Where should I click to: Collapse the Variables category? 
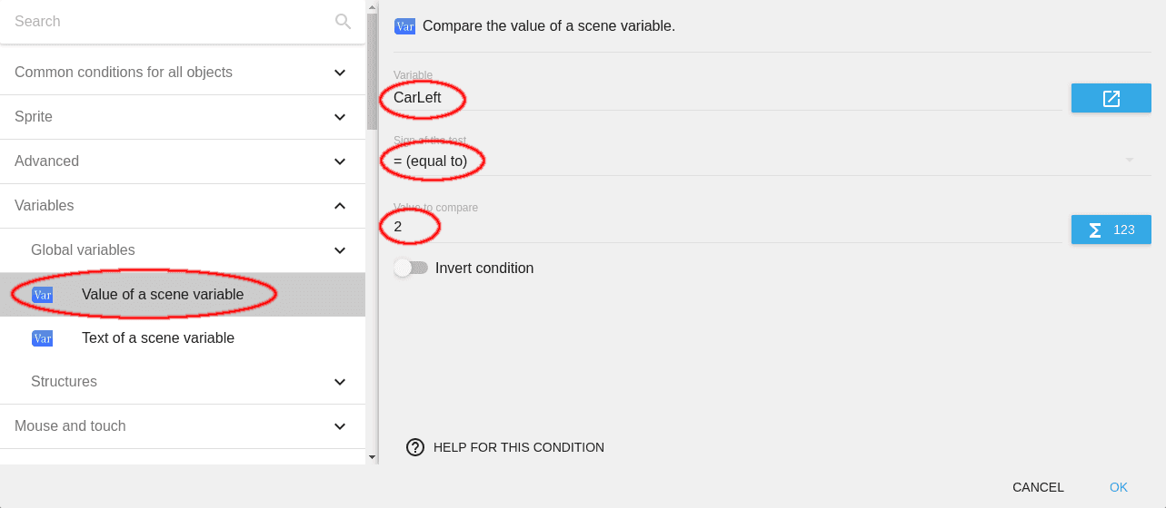(x=340, y=206)
